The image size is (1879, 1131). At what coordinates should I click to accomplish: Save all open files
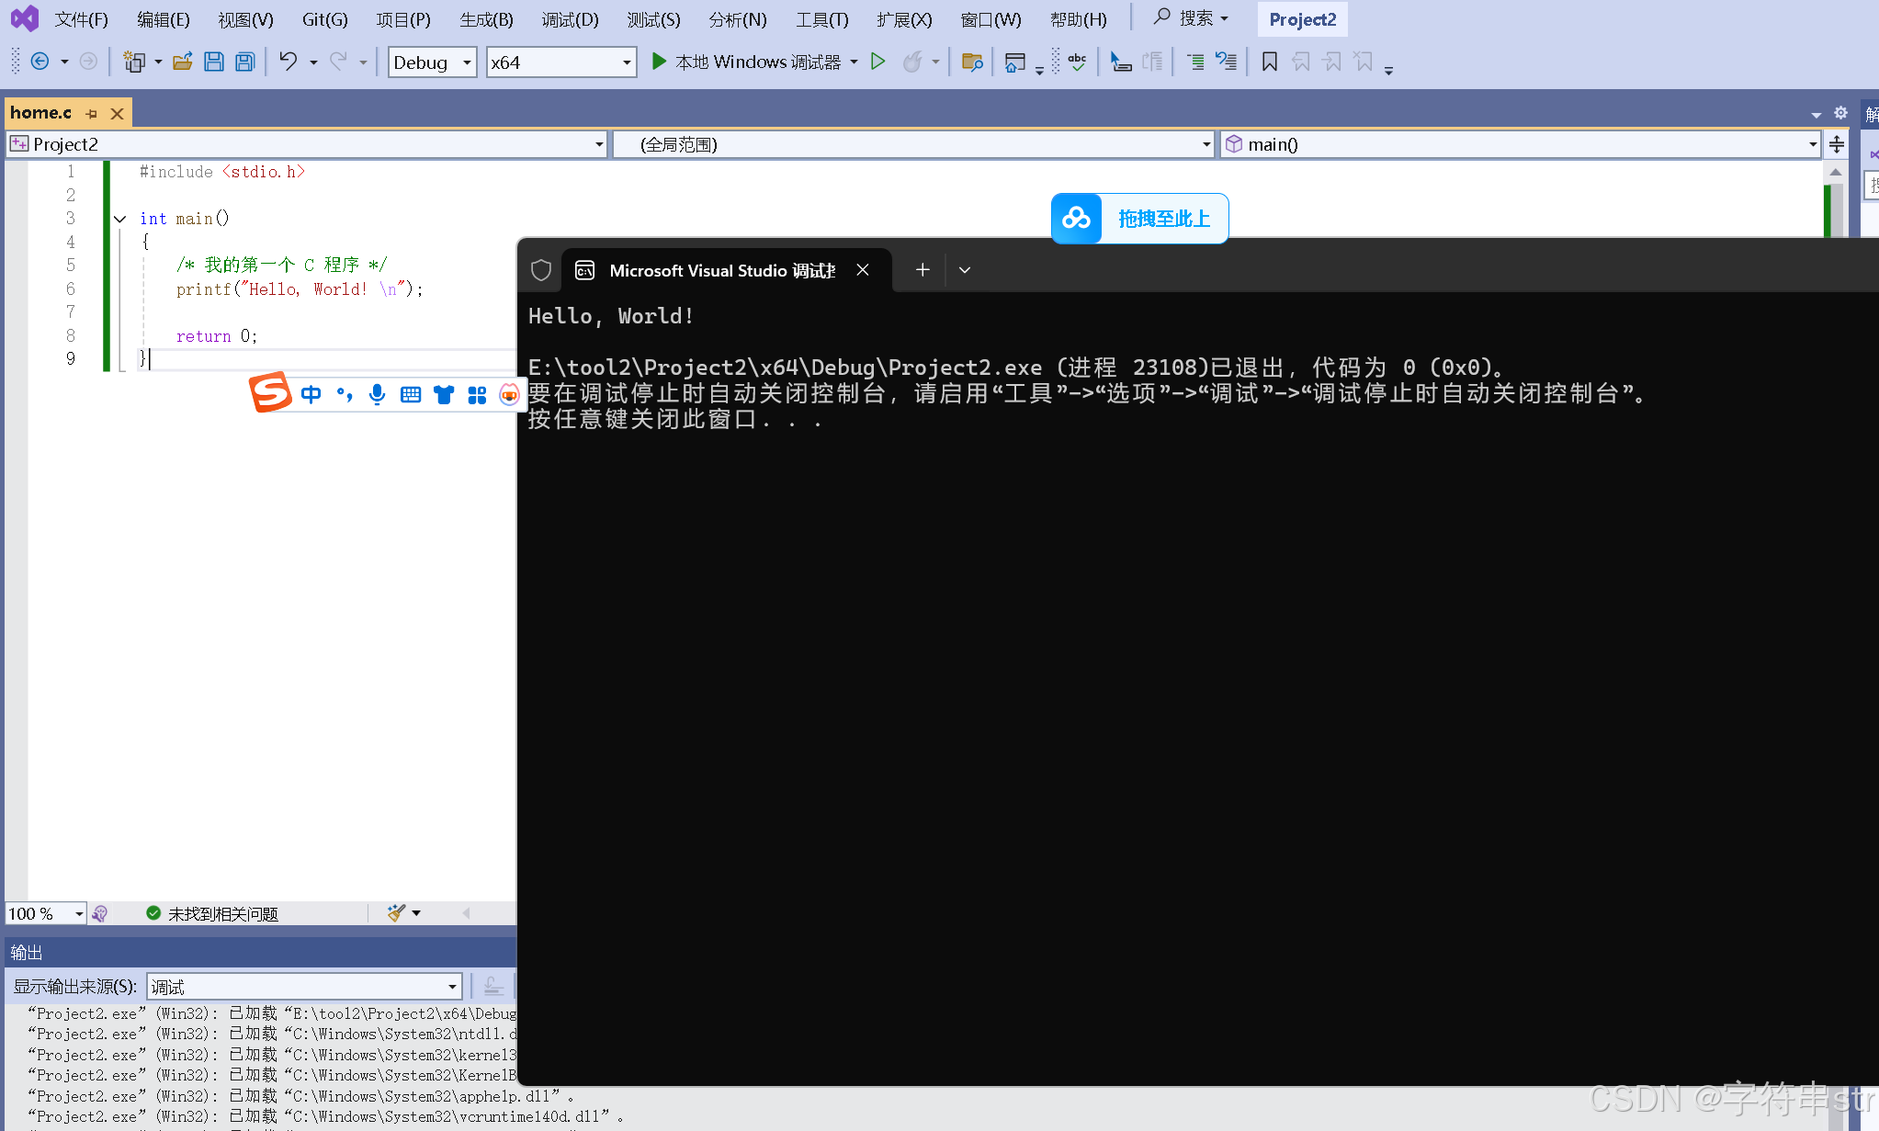coord(243,62)
